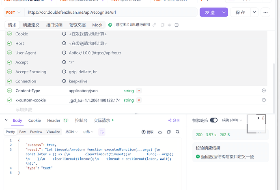Click the info icon in the Cookie row
Viewport: 280px width, 190px height.
64,34
